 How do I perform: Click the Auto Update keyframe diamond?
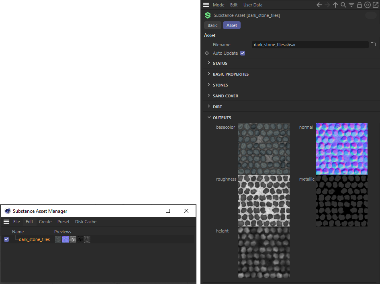coord(207,53)
